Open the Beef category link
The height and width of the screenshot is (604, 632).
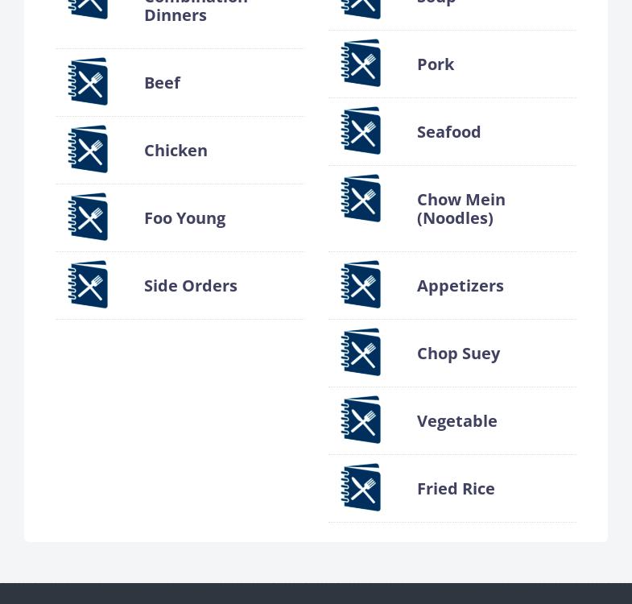point(162,83)
